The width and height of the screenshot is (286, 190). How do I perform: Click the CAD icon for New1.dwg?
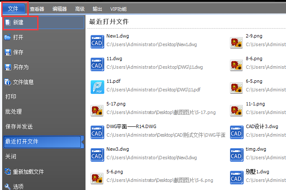[97, 42]
